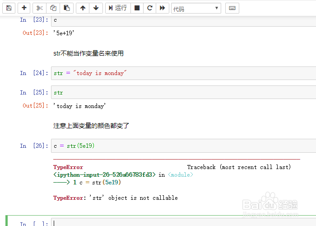
Task: Run the cell with the 运行 button
Action: point(118,8)
